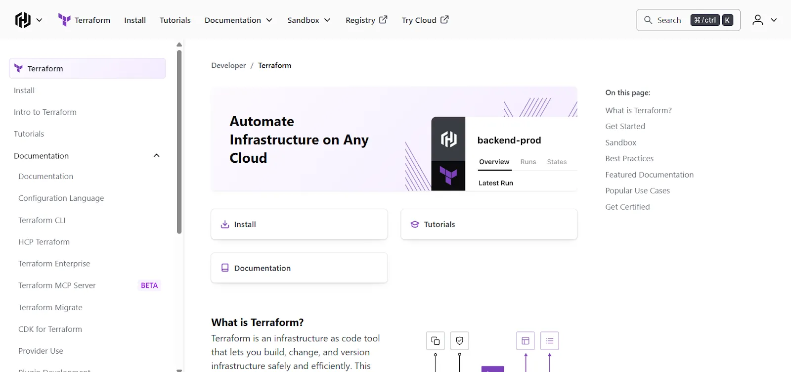The width and height of the screenshot is (791, 372).
Task: Click the Documentation card button
Action: (x=299, y=268)
